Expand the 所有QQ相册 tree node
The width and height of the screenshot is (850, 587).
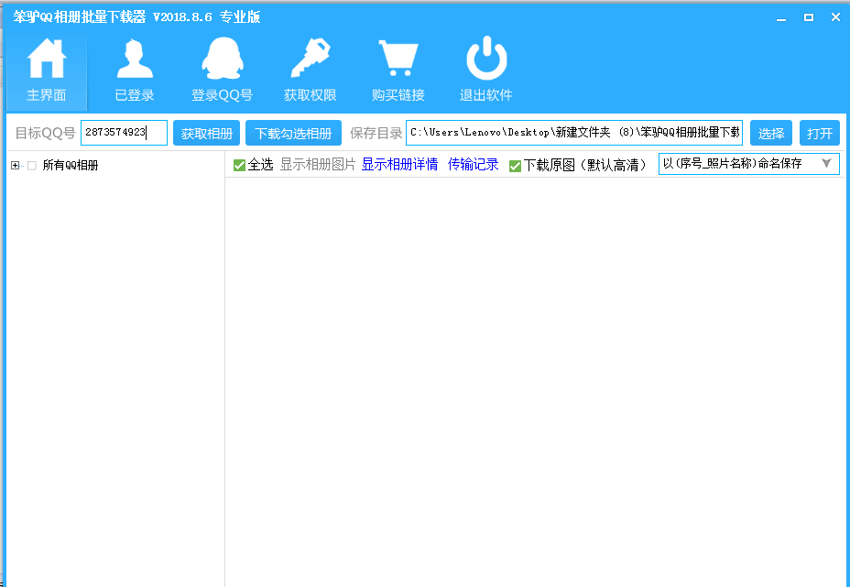coord(16,166)
